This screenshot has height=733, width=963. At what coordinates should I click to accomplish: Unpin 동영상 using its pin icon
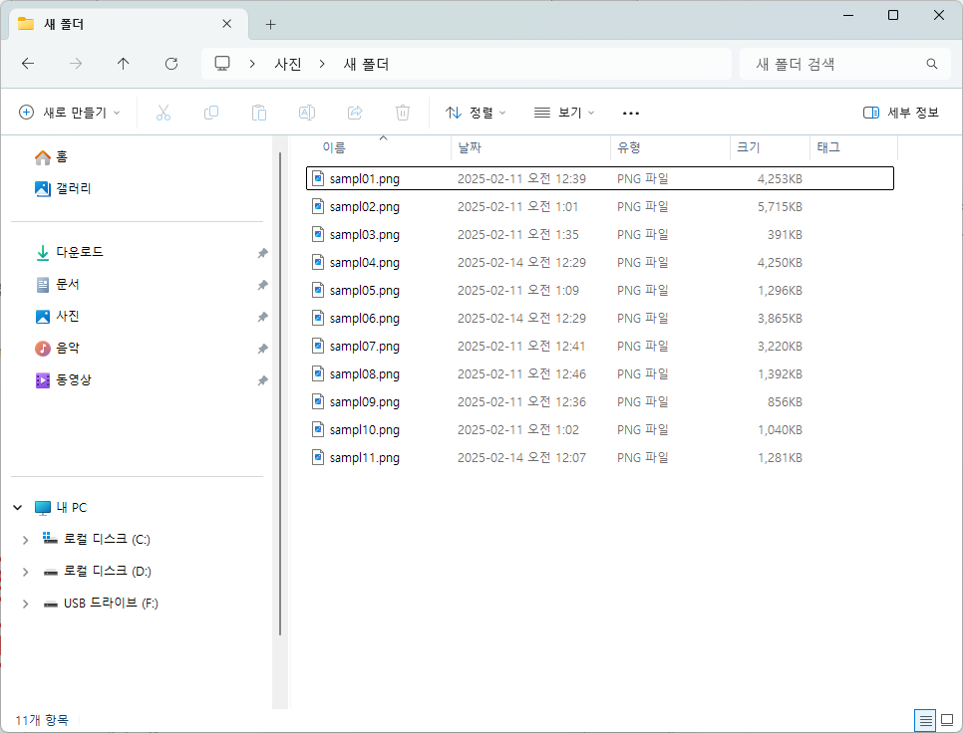pos(263,380)
